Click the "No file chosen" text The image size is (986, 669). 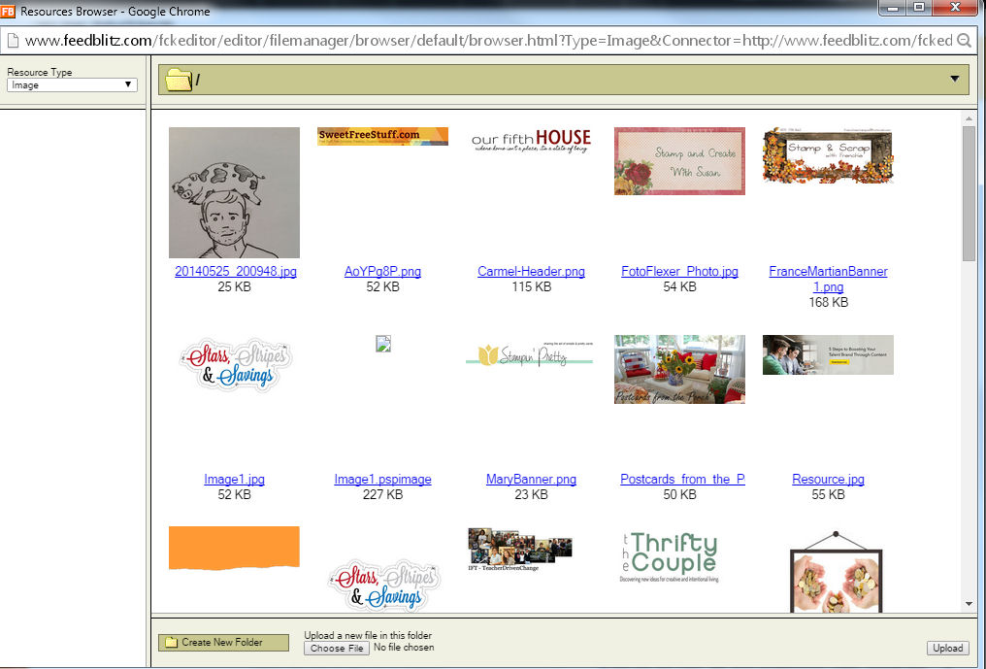tap(404, 647)
